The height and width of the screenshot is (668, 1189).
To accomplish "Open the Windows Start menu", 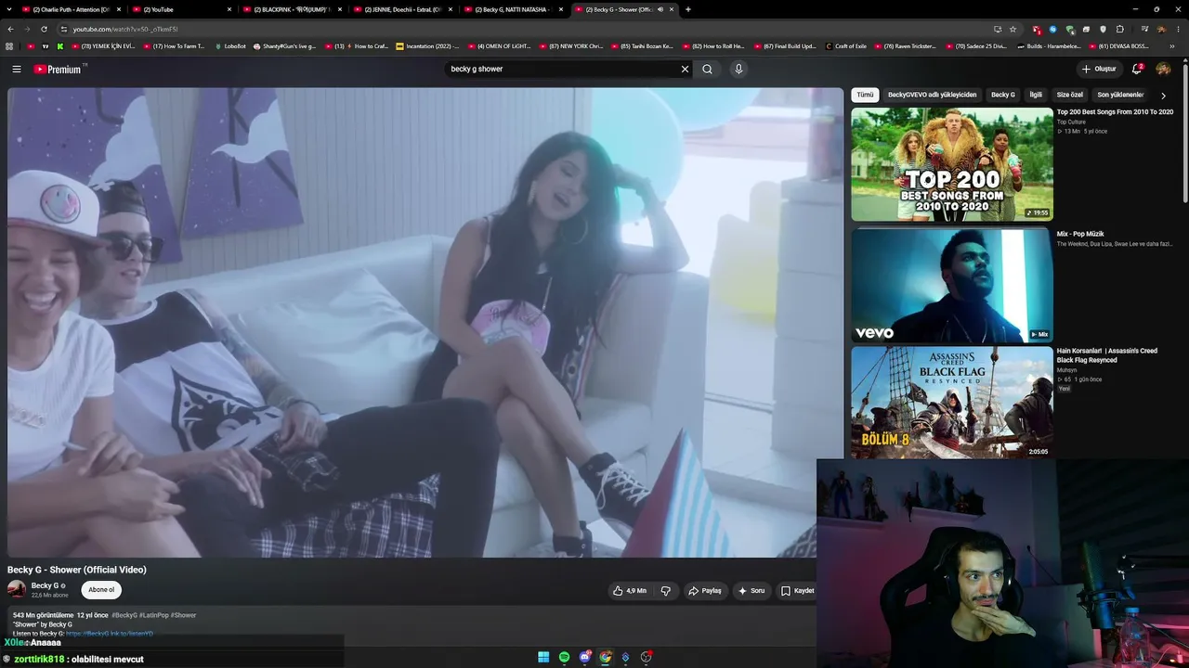I will coord(543,658).
